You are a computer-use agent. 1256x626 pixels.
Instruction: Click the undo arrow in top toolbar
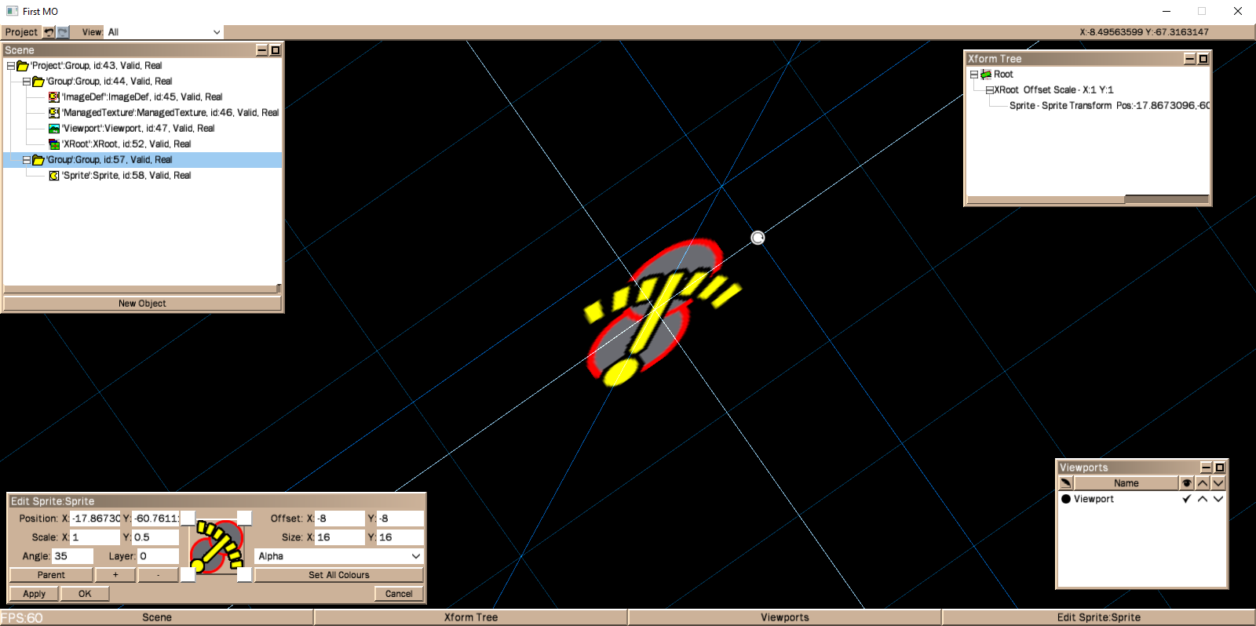click(49, 32)
